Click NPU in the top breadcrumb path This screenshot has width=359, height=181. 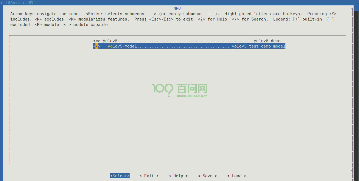pos(31,3)
